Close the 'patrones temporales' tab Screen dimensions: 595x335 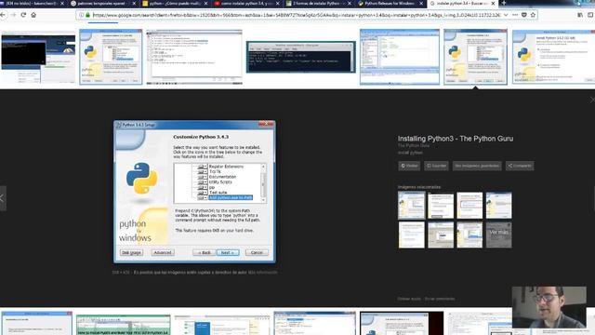point(134,3)
